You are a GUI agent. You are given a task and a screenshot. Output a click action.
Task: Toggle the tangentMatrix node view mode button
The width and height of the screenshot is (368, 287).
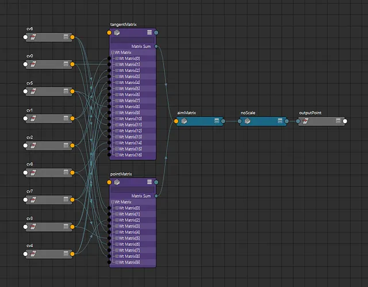pos(149,33)
